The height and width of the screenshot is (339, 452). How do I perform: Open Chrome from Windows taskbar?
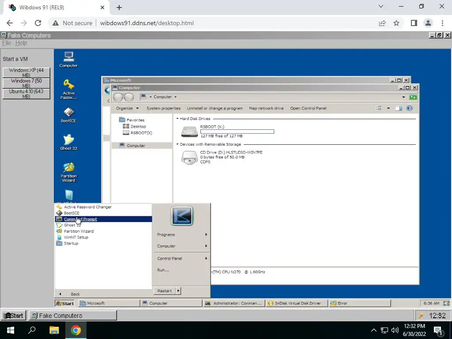click(76, 330)
